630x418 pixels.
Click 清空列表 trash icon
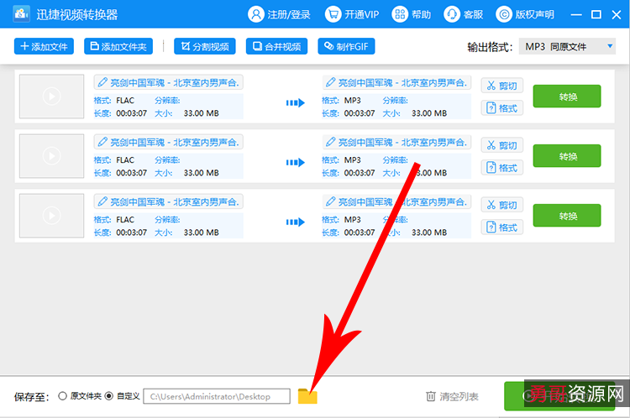point(430,396)
